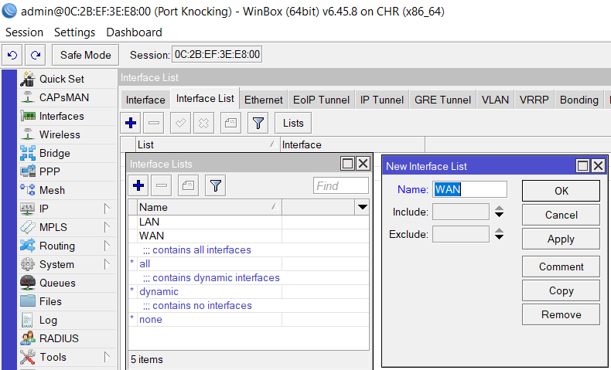Click the comment icon in Interface Lists window
The height and width of the screenshot is (370, 611).
189,185
